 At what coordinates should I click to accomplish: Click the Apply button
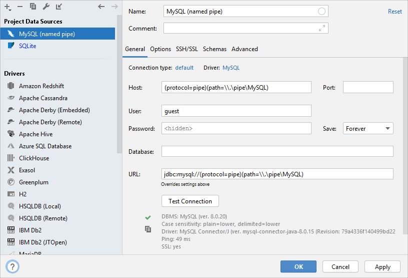tap(382, 267)
